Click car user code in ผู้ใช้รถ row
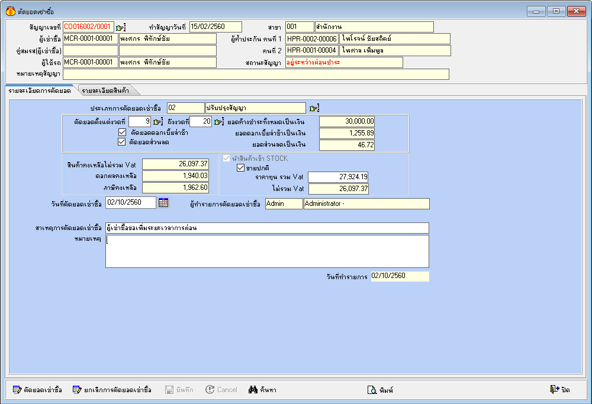This screenshot has width=592, height=404. point(90,62)
